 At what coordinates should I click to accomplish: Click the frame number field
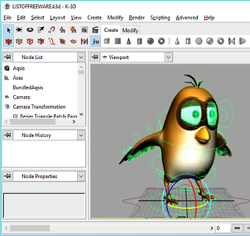click(x=223, y=228)
